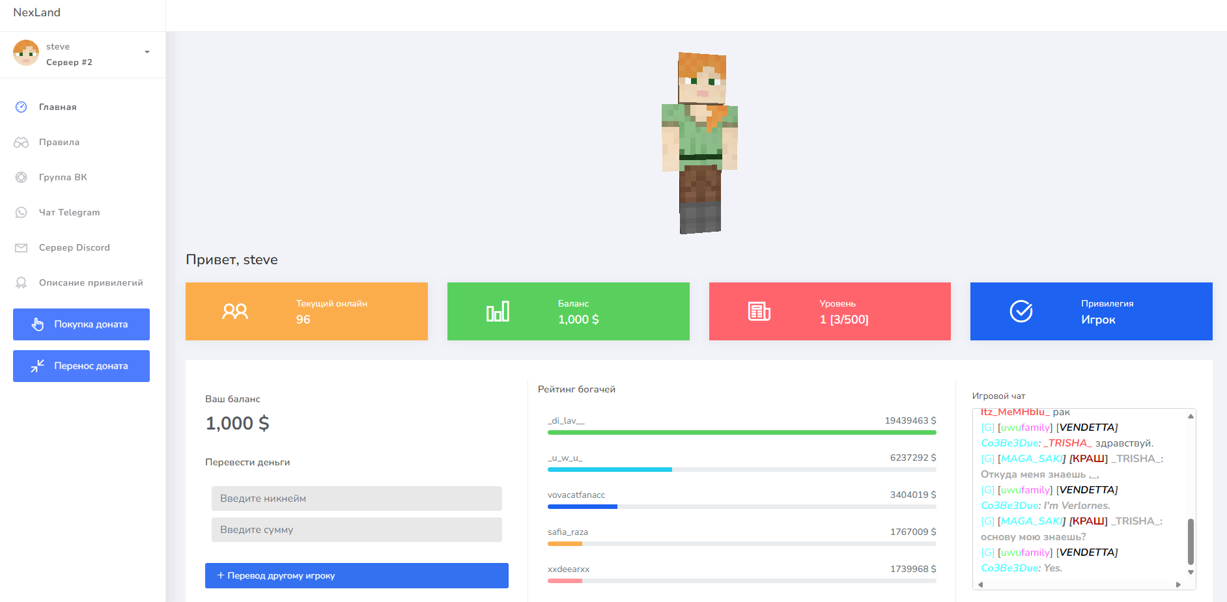Screen dimensions: 1227x602
Task: Click chat message 'Co3Be3Due: Yes.'
Action: (1021, 568)
